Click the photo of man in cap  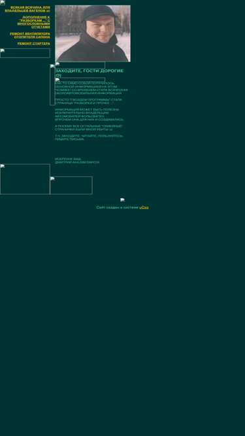pos(93,33)
